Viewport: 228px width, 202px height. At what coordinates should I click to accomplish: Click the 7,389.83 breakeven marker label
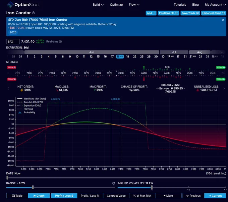coord(116,99)
